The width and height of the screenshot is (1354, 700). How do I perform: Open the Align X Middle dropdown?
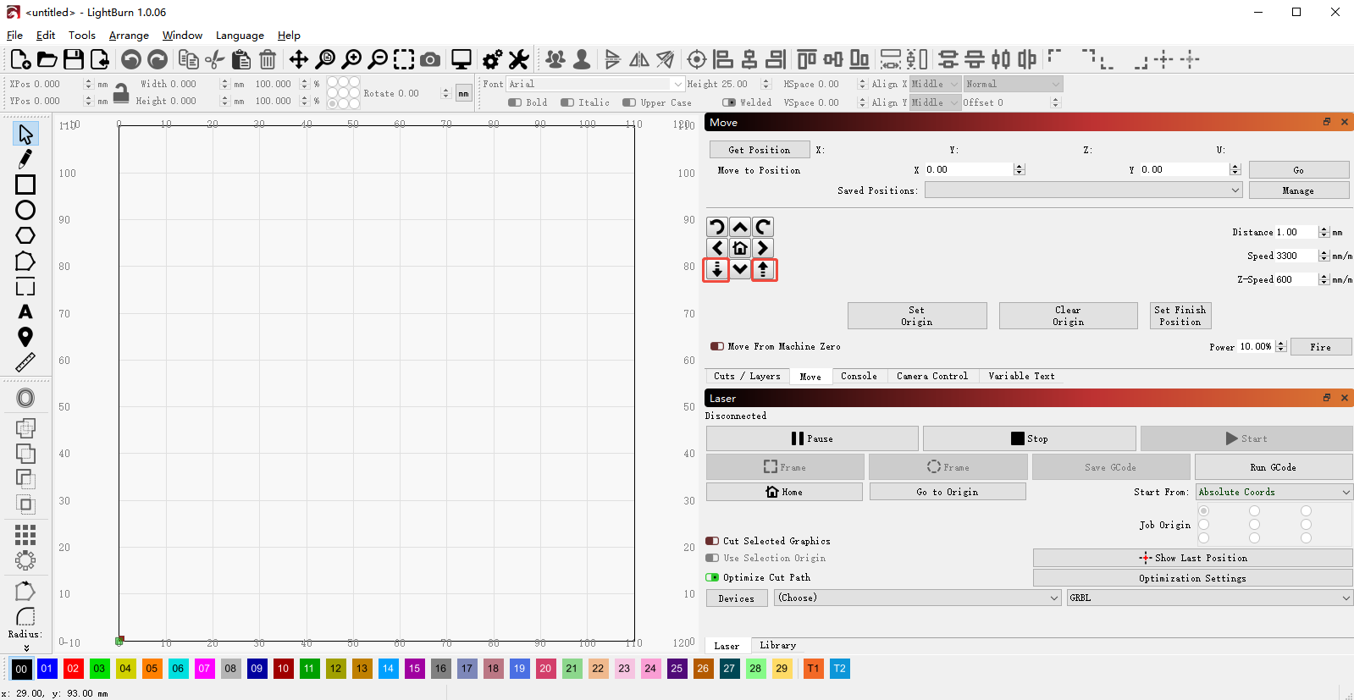point(936,84)
